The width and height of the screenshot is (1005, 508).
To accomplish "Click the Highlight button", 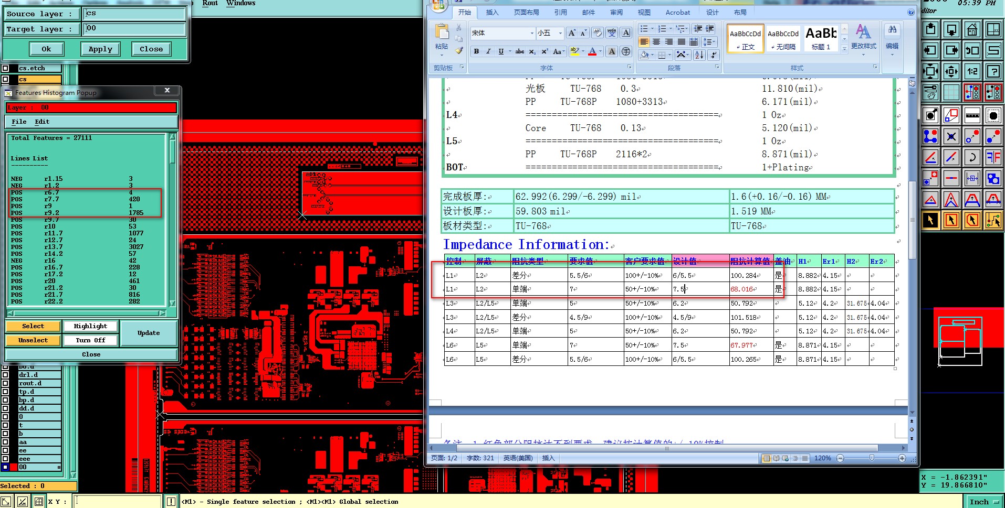I will click(x=90, y=326).
